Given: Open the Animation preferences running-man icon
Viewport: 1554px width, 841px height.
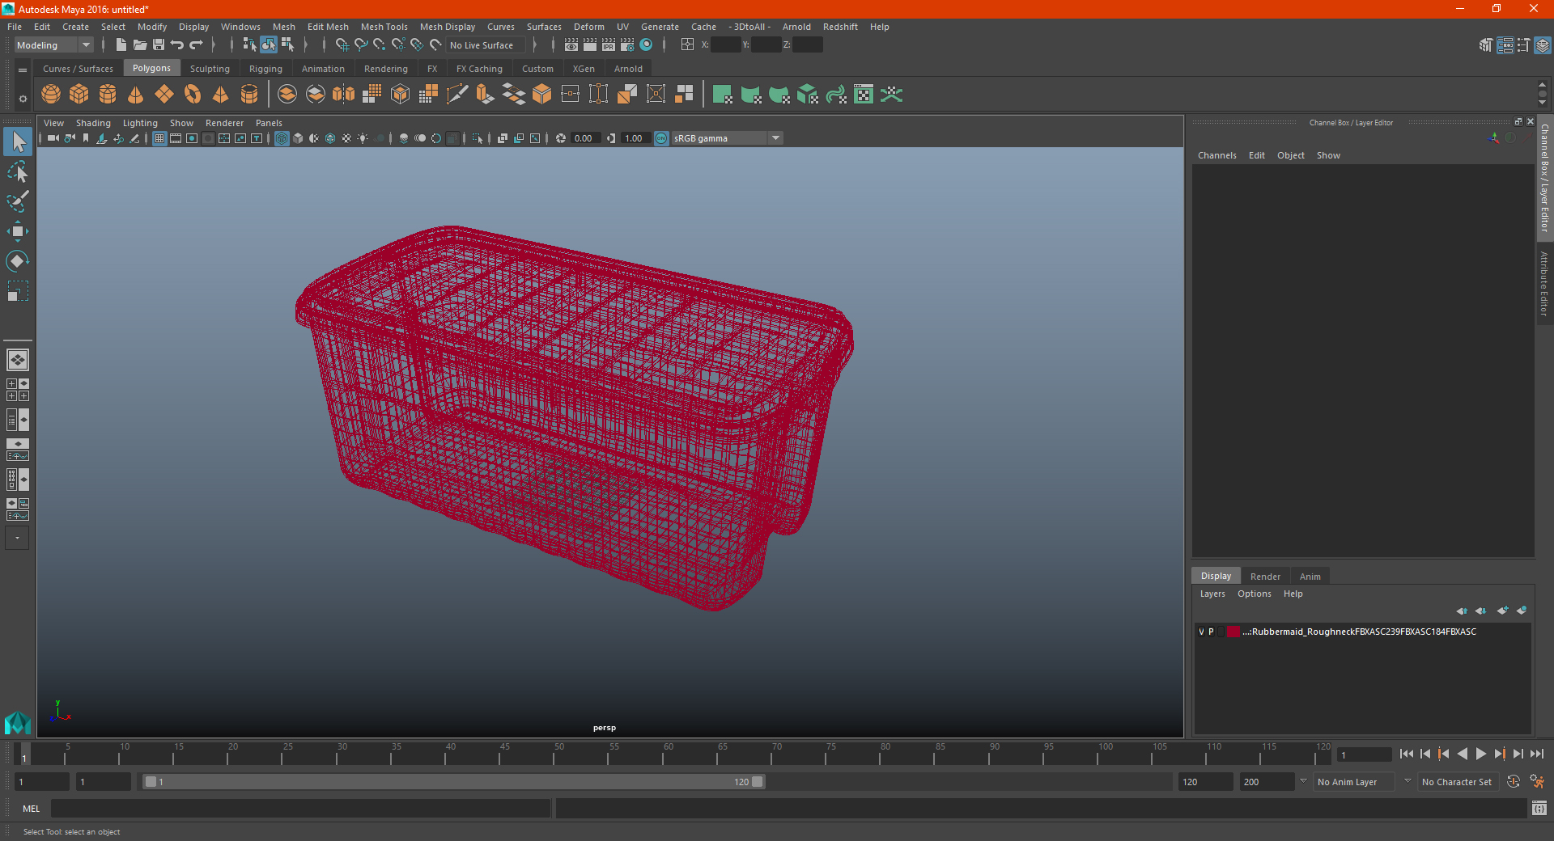Looking at the screenshot, I should (1537, 781).
